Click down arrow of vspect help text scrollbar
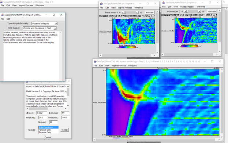Image resolution: width=228 pixels, height=143 pixels. click(x=68, y=106)
